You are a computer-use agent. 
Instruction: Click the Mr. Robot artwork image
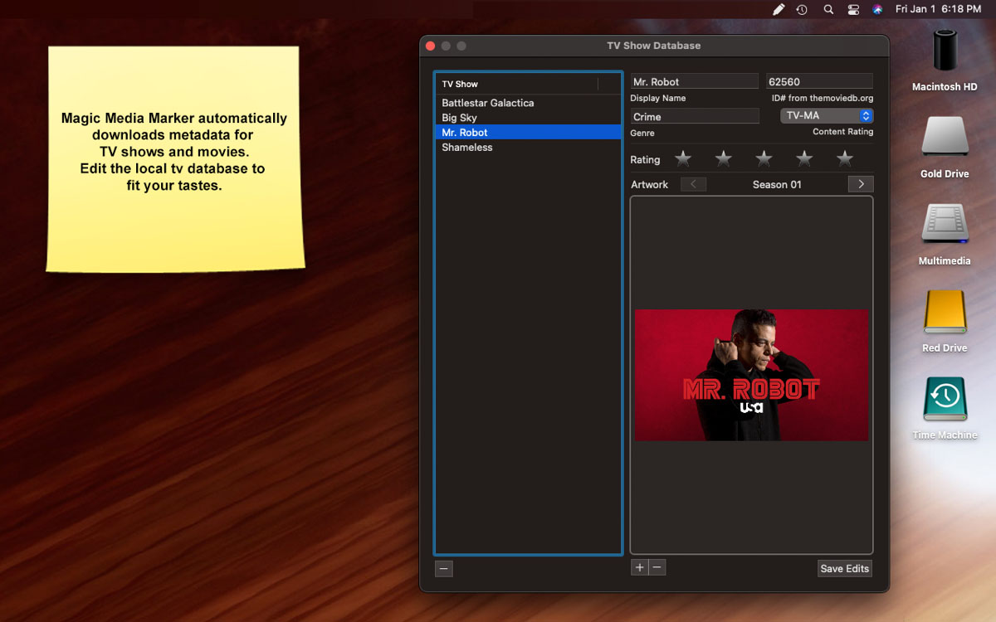tap(752, 375)
